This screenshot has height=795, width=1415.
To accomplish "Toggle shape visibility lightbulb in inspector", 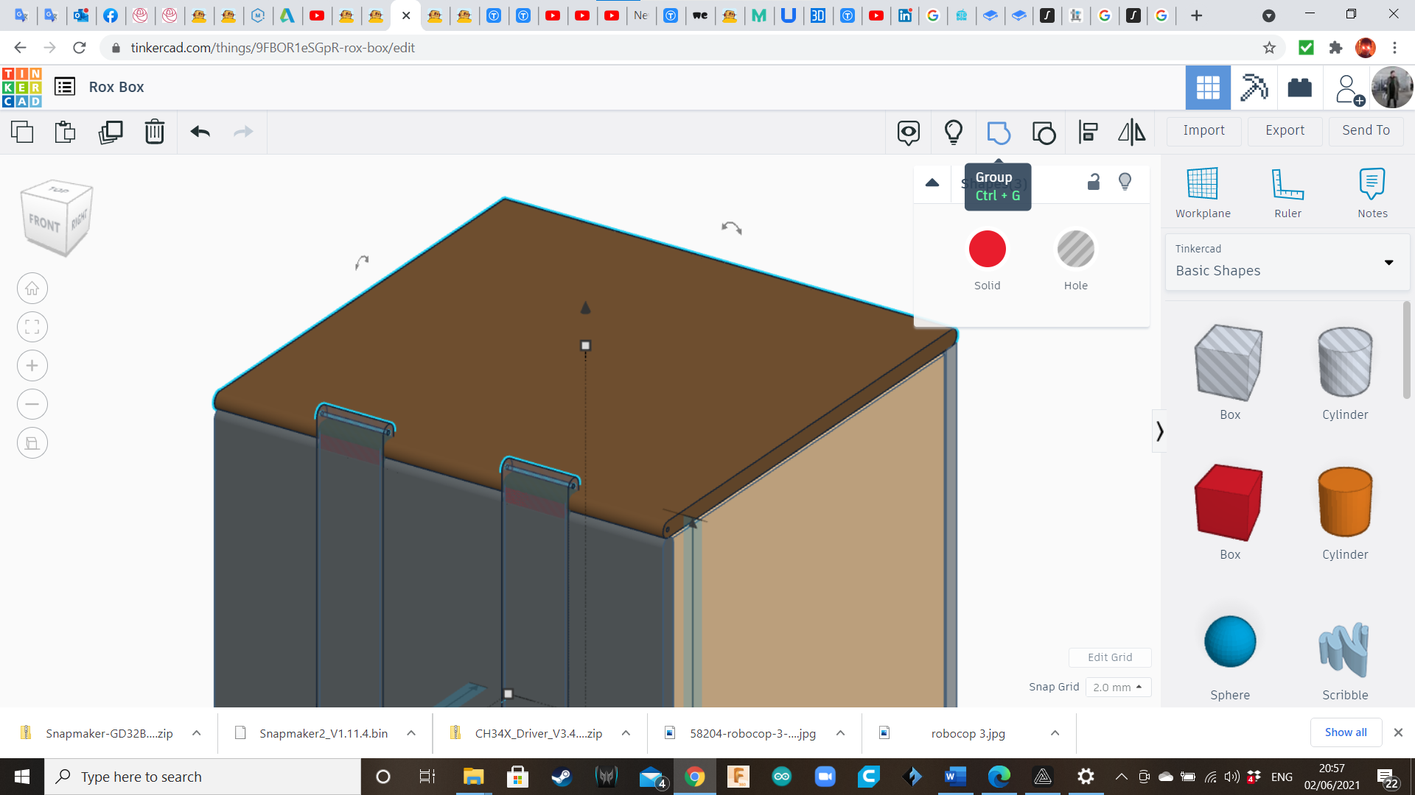I will 1125,182.
